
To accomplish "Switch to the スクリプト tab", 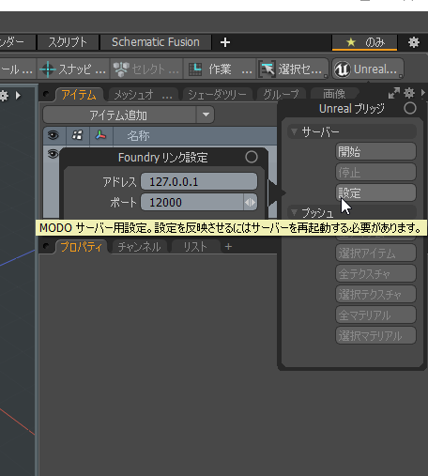I will 68,42.
